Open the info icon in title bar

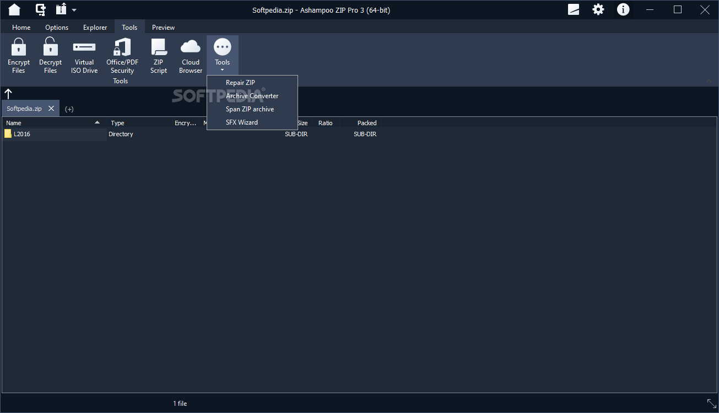tap(623, 9)
